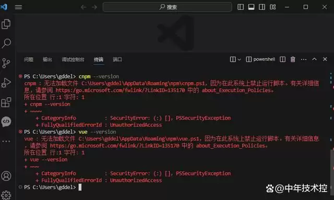Open the customize layout icon
Viewport: 334px width, 200px height.
coord(272,7)
